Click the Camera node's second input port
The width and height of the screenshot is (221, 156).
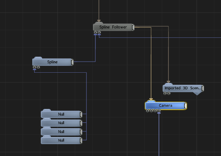(151, 111)
